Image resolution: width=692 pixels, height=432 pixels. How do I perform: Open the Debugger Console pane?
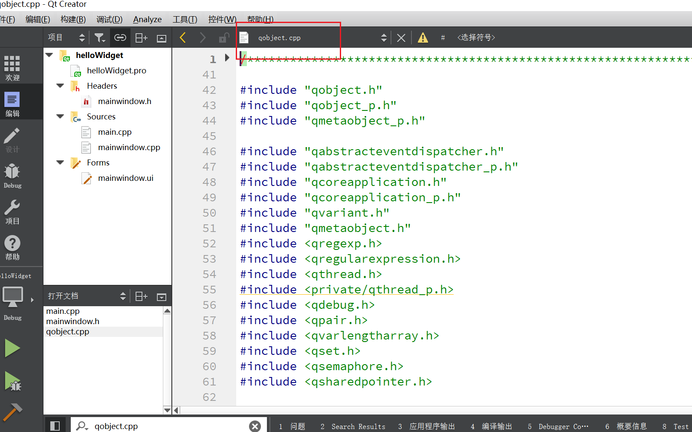pos(558,426)
